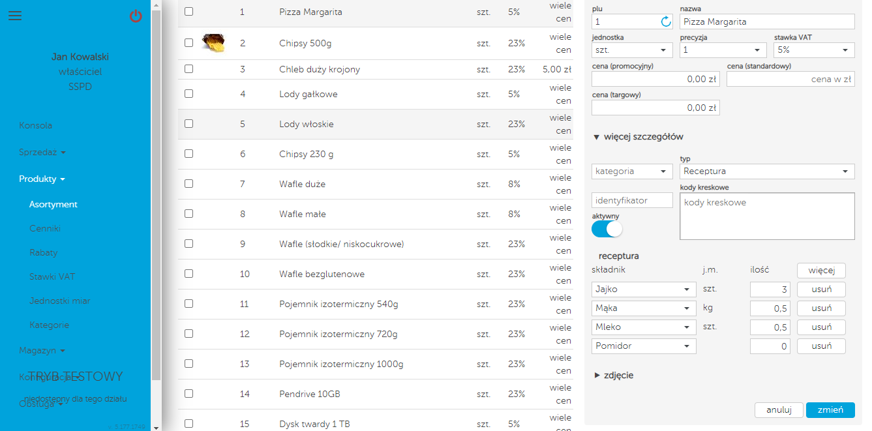Click the zmień button
The width and height of the screenshot is (872, 431).
(830, 410)
